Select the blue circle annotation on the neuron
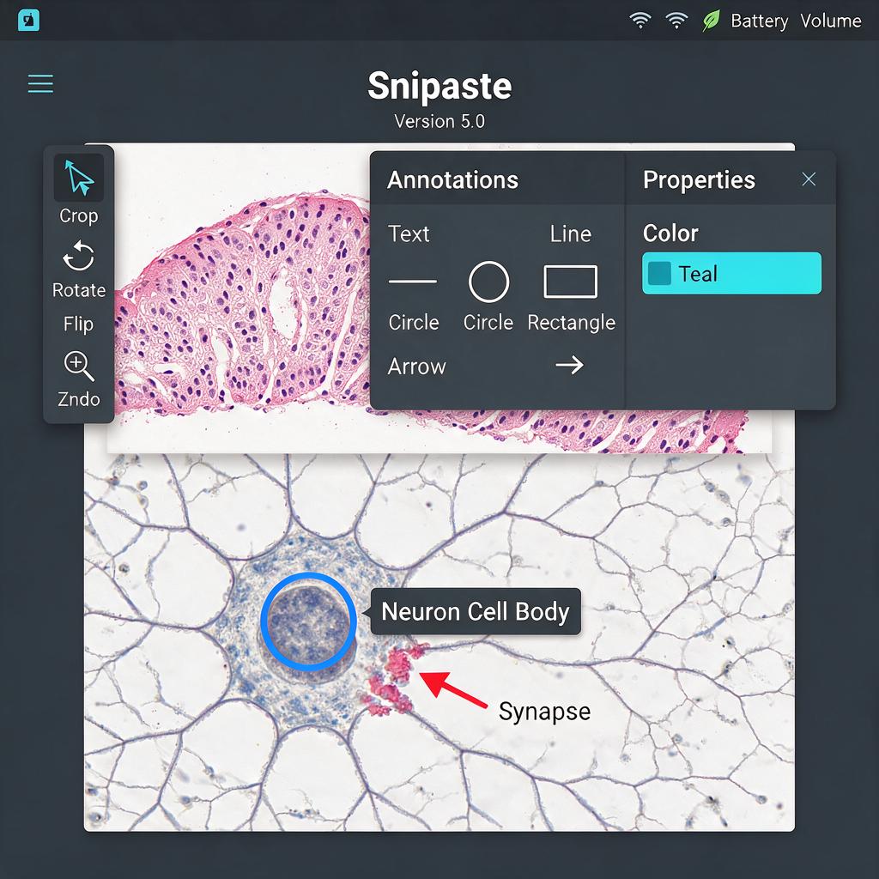The image size is (879, 879). [x=309, y=621]
